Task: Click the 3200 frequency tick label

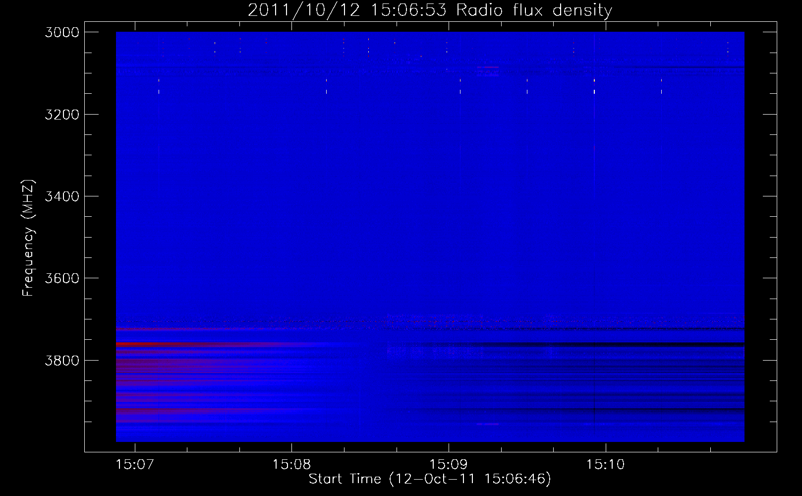Action: (x=62, y=115)
